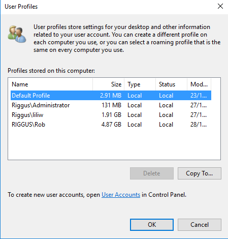Close the User Profiles dialog
Image resolution: width=228 pixels, height=239 pixels.
click(220, 7)
